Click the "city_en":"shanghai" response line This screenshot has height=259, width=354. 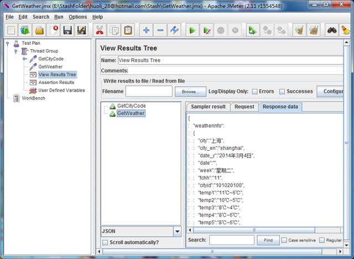click(x=221, y=148)
